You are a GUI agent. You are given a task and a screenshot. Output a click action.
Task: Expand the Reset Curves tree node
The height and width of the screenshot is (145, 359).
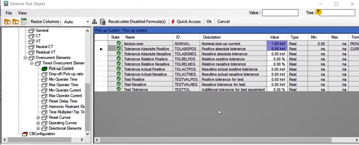[38, 118]
